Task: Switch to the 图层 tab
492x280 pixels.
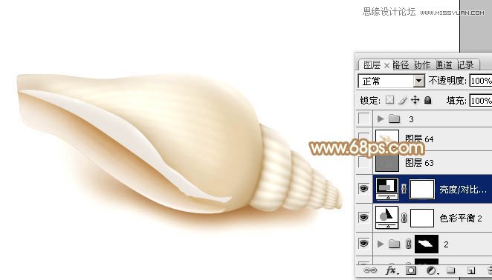Action: click(372, 65)
